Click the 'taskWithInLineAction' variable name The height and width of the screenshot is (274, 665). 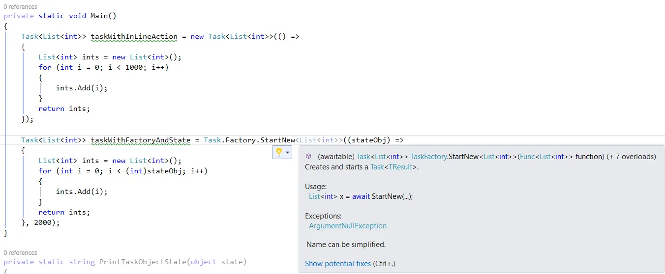point(134,36)
